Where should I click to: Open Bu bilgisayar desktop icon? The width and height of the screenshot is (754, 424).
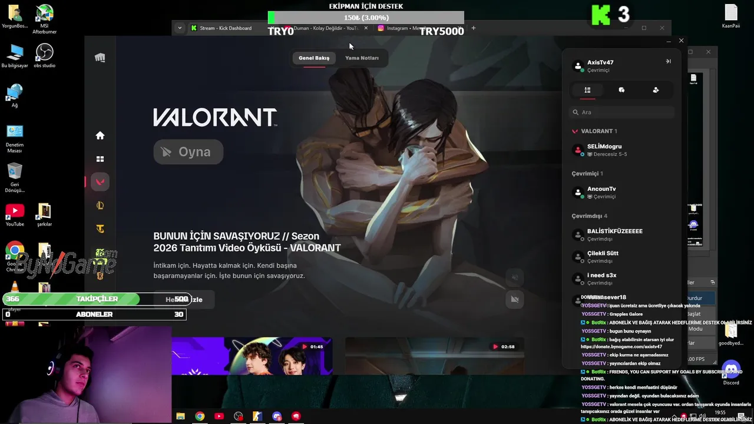15,55
